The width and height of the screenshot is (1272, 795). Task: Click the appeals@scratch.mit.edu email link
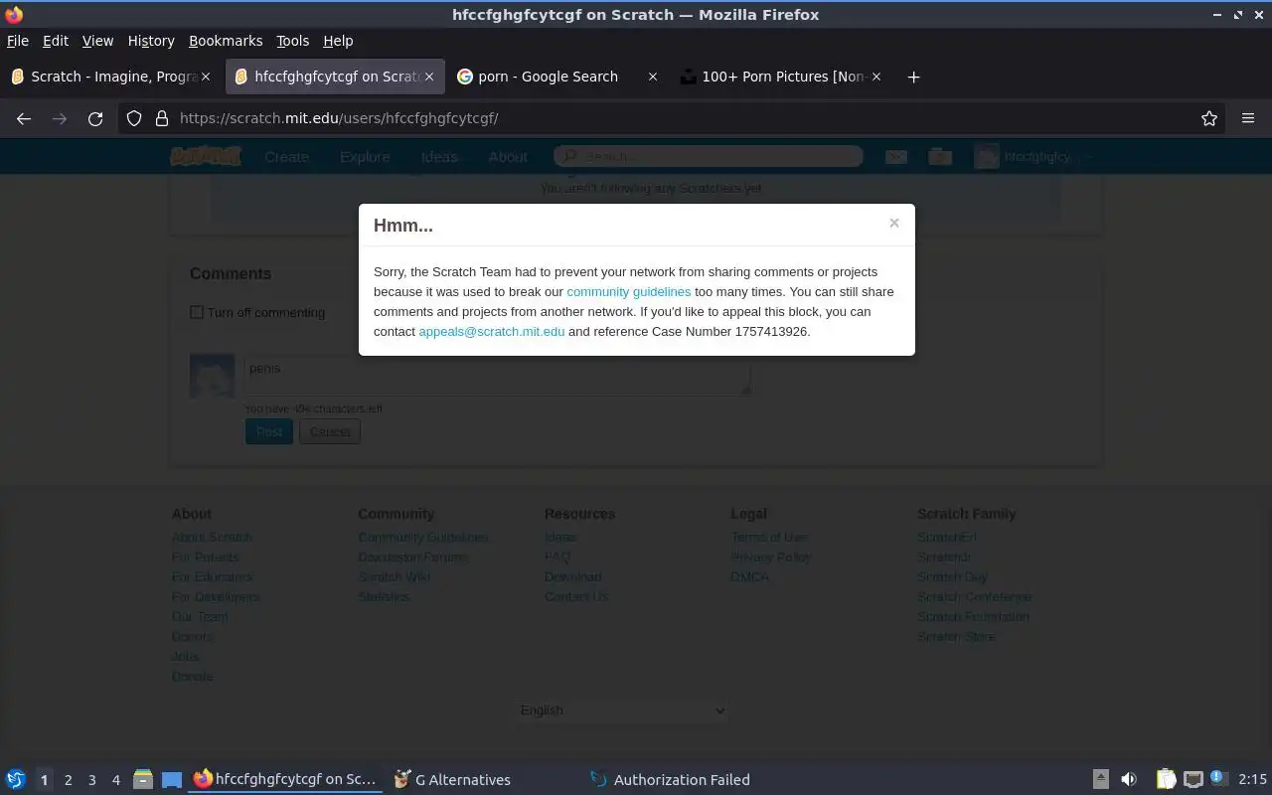tap(492, 331)
